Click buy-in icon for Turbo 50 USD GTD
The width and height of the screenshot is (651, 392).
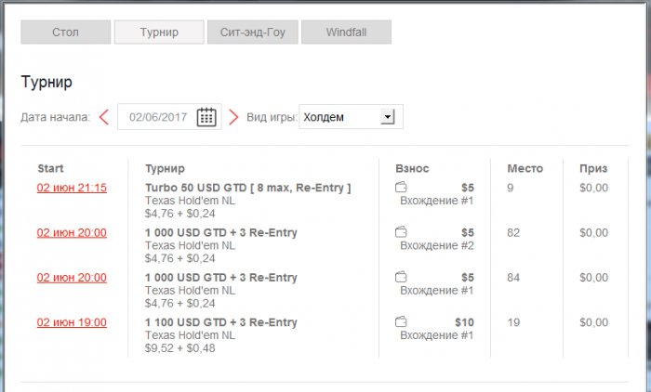click(401, 188)
